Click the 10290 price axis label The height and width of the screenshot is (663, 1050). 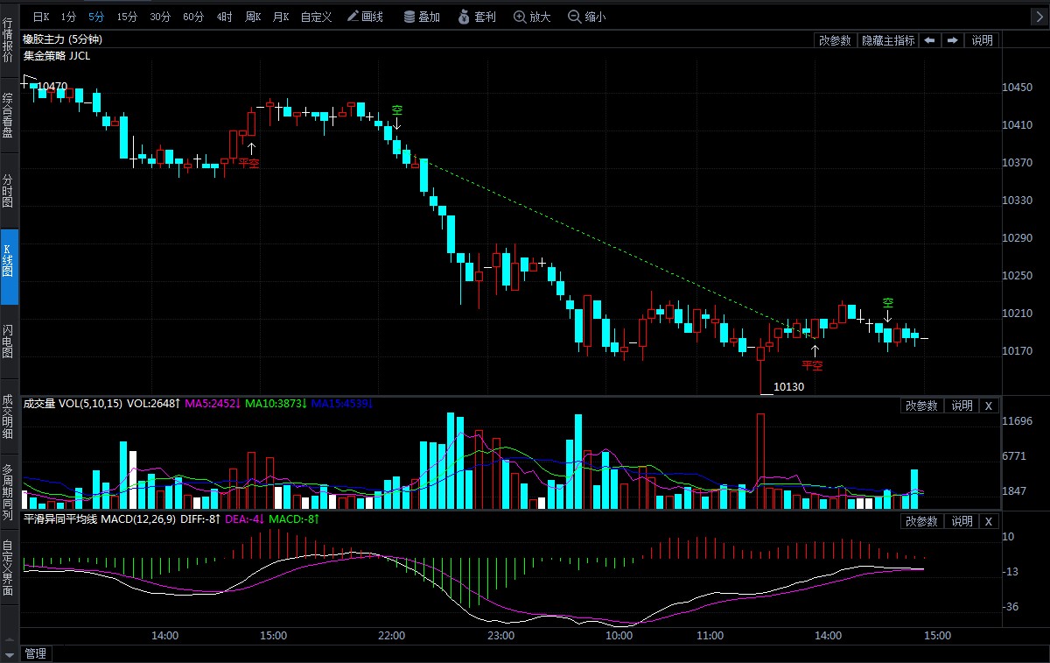point(1018,238)
